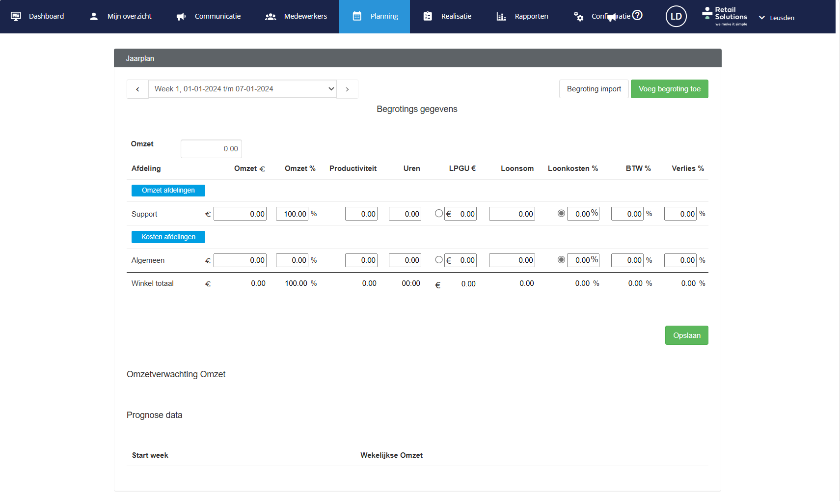
Task: Click the Voeg begroting toe button
Action: [x=669, y=89]
